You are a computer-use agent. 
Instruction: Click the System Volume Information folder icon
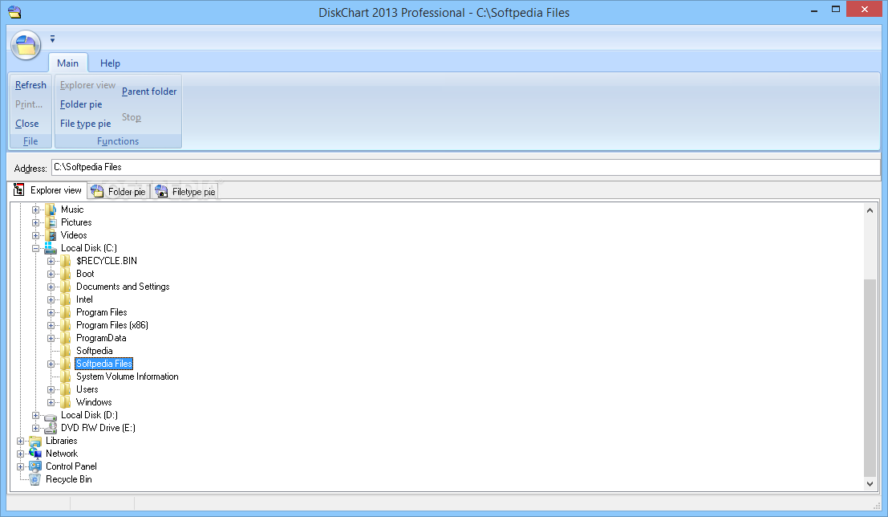(67, 377)
